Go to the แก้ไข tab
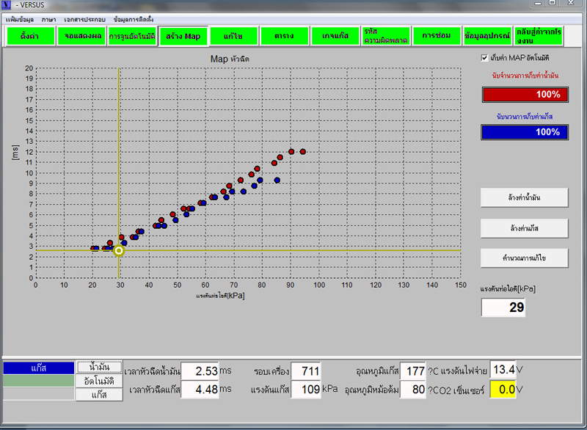Image resolution: width=587 pixels, height=430 pixels. (233, 36)
